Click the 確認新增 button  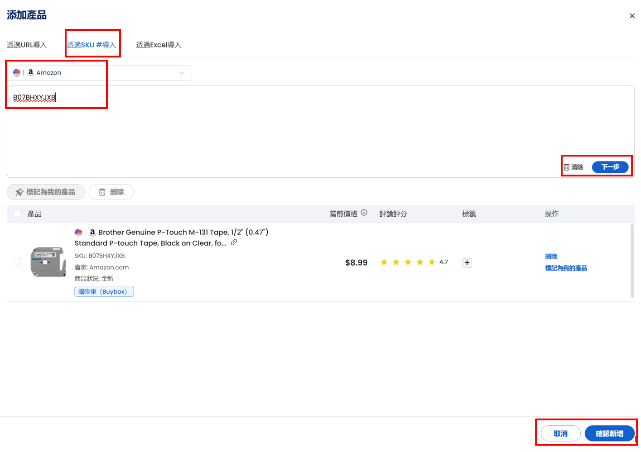coord(609,433)
